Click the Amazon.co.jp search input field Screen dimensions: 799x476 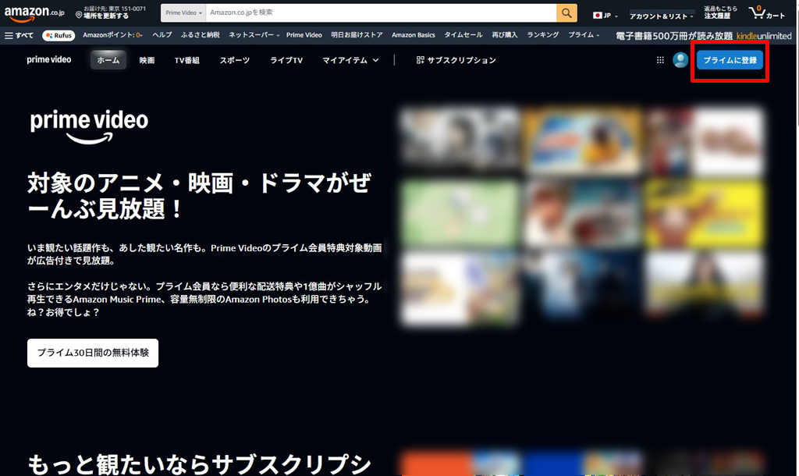(381, 13)
